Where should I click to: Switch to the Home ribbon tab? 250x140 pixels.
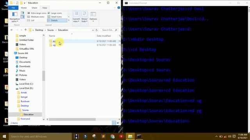[24, 8]
